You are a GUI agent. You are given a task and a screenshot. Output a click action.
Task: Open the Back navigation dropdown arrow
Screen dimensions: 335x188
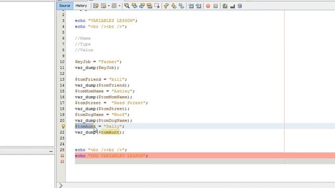108,6
